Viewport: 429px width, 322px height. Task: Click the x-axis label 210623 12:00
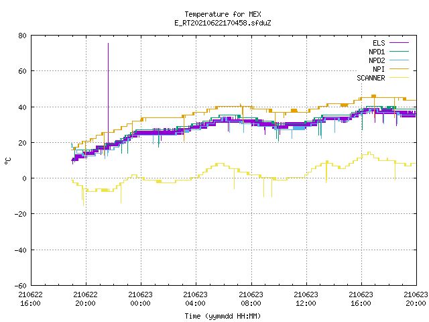click(x=306, y=299)
